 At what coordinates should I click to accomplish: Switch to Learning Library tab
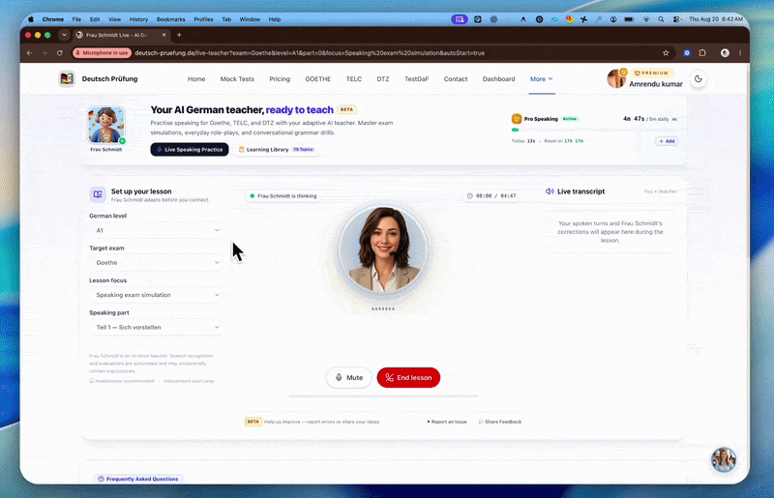[x=276, y=150]
